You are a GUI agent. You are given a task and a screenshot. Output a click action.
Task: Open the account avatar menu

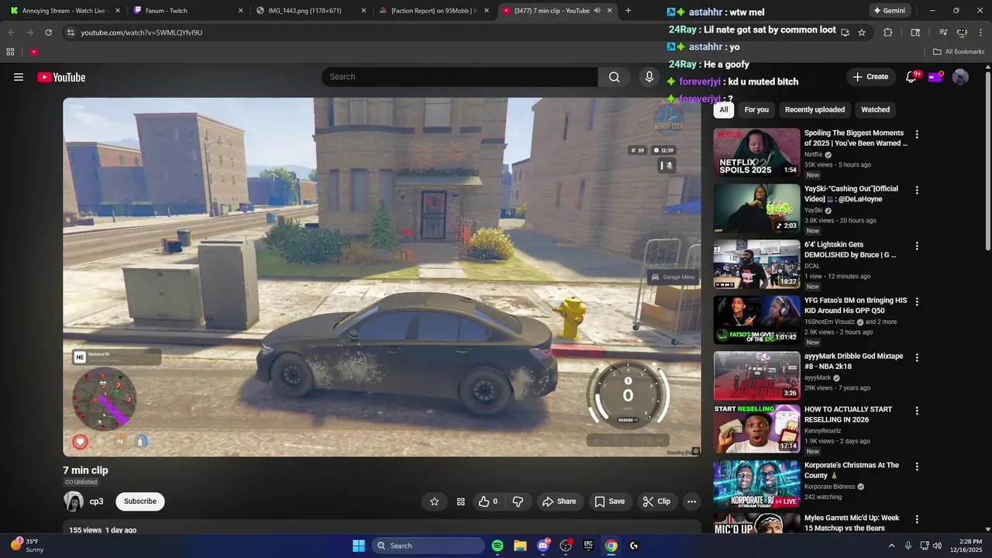(960, 77)
